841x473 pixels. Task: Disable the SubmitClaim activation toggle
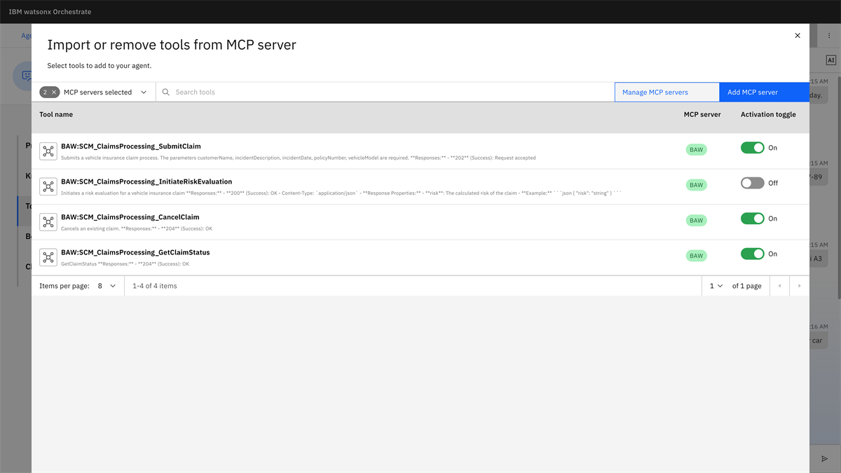tap(752, 148)
